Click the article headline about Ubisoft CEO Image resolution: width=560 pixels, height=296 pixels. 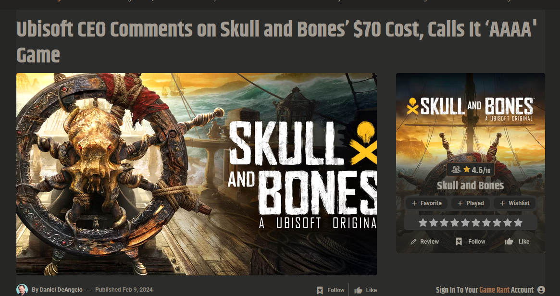[277, 42]
